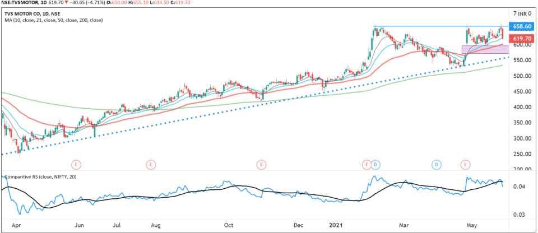Click the 500.00 price axis label
This screenshot has width=538, height=233.
click(522, 76)
